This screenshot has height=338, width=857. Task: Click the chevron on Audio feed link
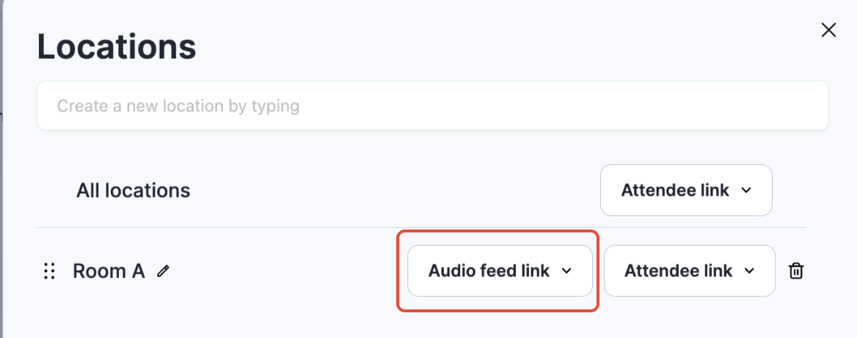click(x=566, y=271)
